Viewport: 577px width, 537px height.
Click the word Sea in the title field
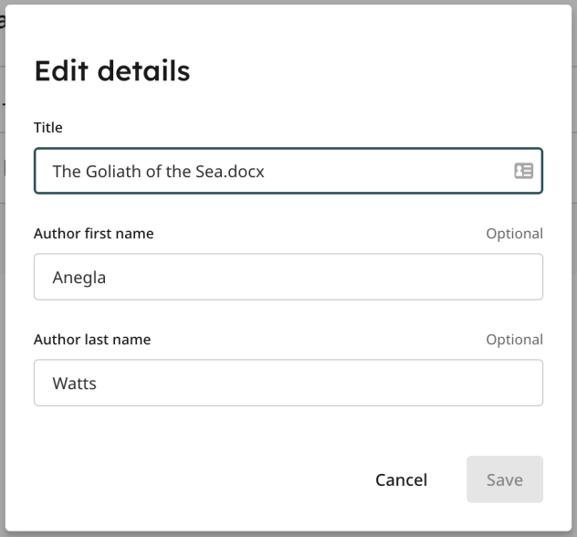(209, 171)
